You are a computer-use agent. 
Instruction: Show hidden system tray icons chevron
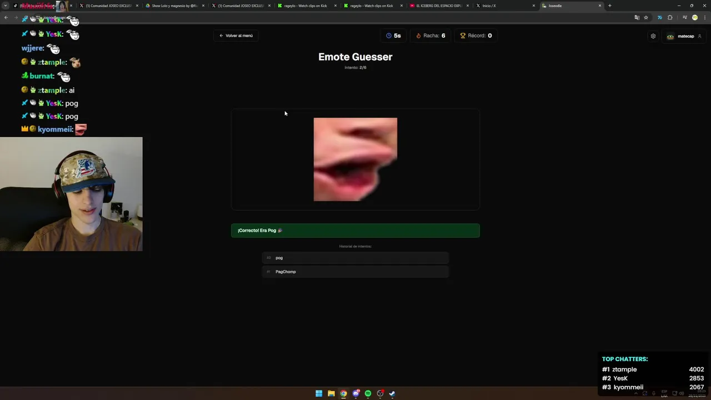pos(637,393)
